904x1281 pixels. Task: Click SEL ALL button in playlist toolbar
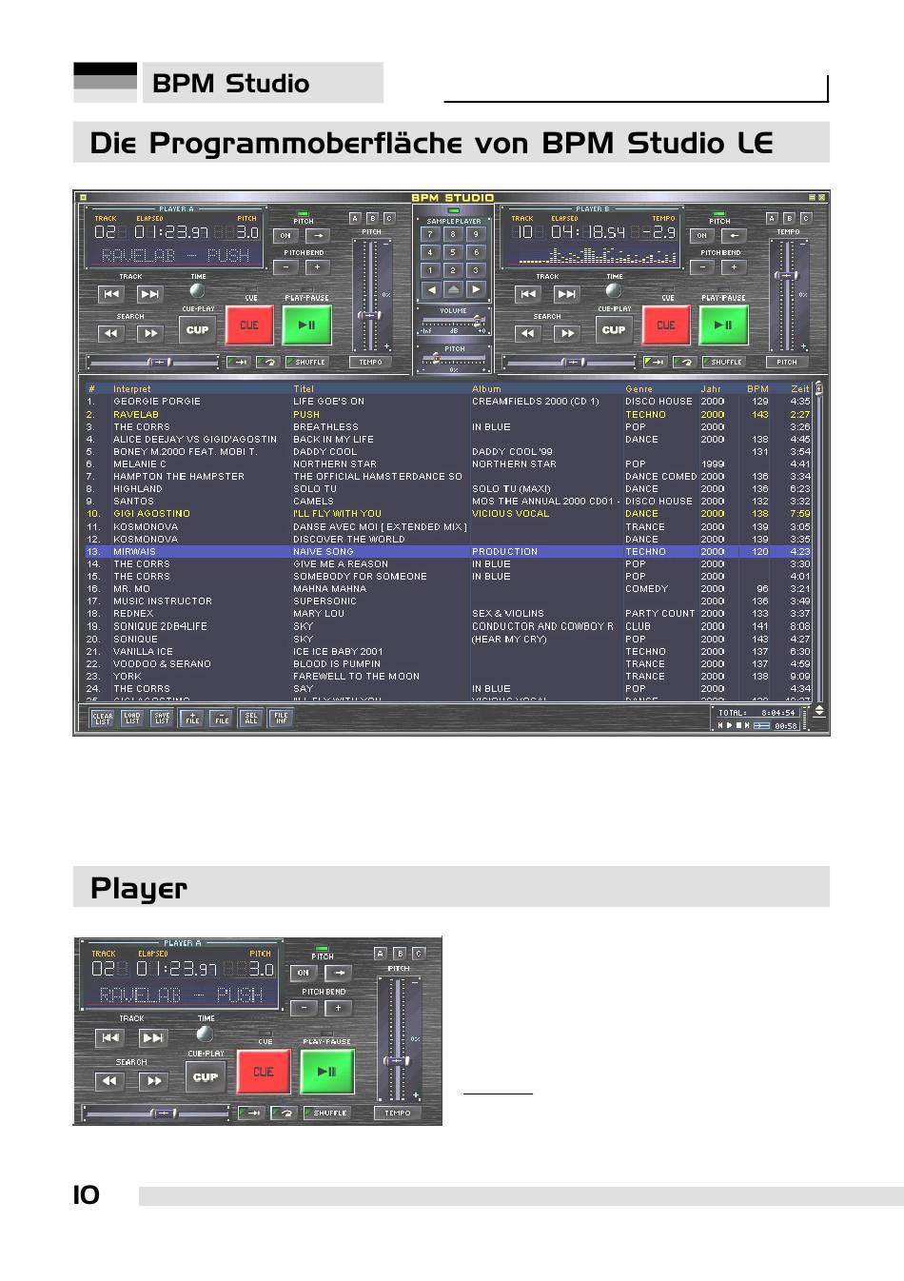click(x=251, y=719)
